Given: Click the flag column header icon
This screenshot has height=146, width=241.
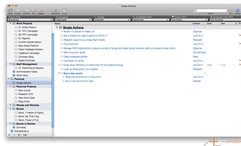Looking at the screenshot, I should click(x=239, y=23).
